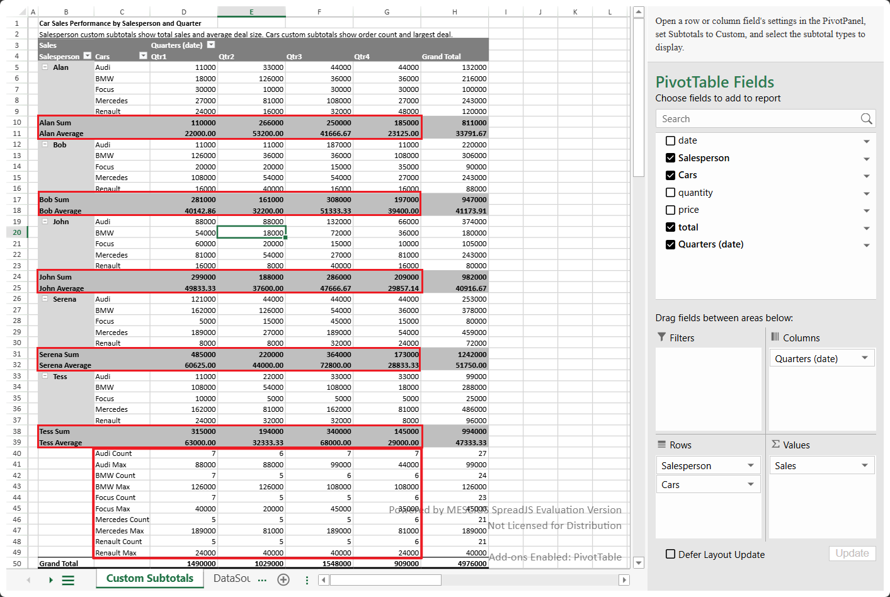Click the ellipsis for more sheet tabs
Viewport: 890px width, 597px height.
(x=262, y=579)
